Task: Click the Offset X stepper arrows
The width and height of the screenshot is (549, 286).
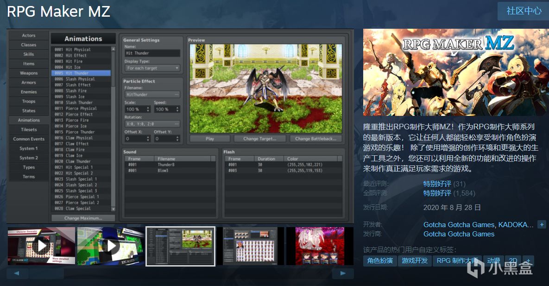Action: tap(148, 139)
